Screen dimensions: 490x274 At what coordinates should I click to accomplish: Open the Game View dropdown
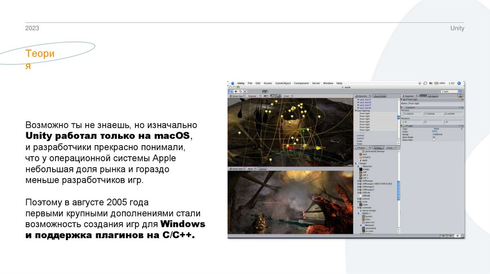pos(238,169)
